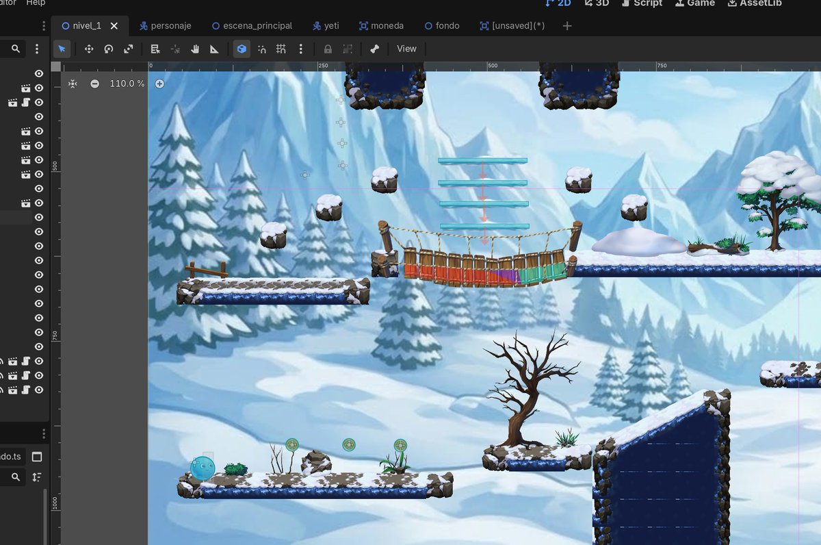Select the blue ball player character in viewport
This screenshot has width=821, height=545.
tap(203, 468)
